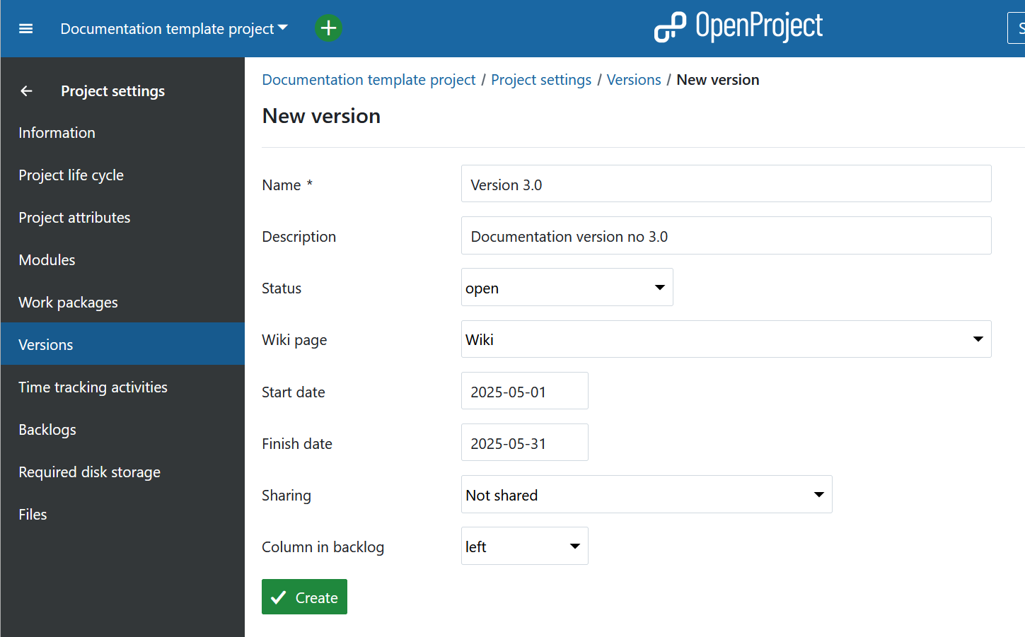Image resolution: width=1025 pixels, height=637 pixels.
Task: Click the Finish date field
Action: tap(524, 443)
